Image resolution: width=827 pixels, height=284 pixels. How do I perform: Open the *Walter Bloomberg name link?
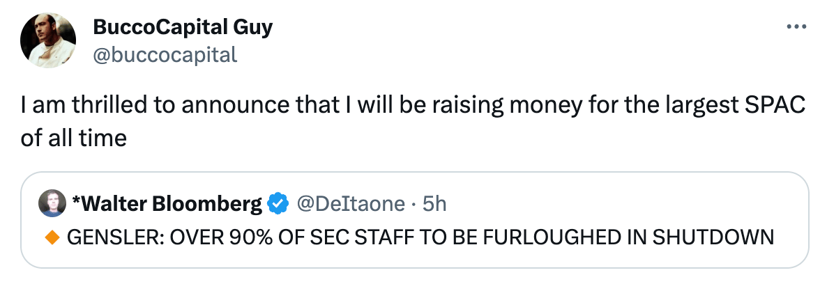click(167, 204)
